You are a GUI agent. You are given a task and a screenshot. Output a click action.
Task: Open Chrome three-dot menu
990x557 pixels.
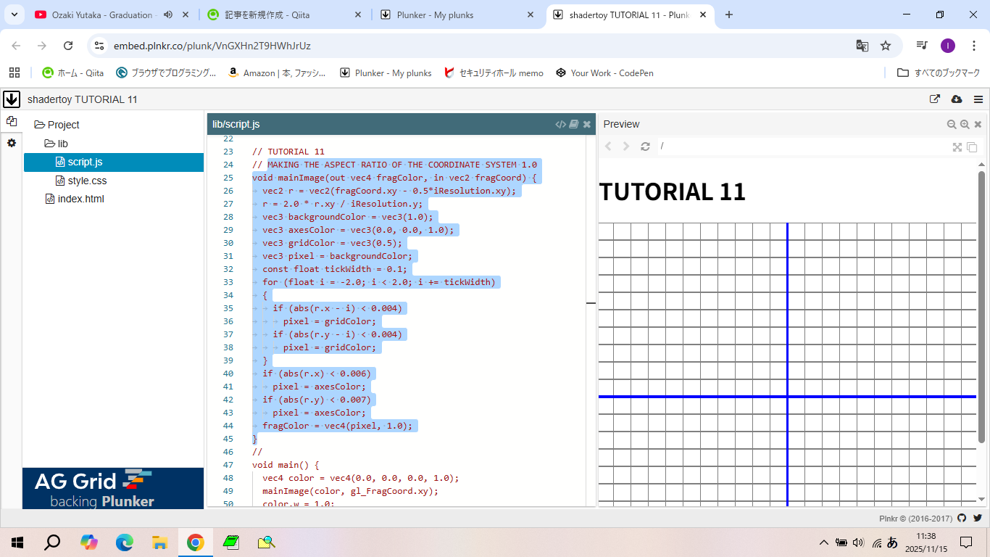pyautogui.click(x=973, y=46)
